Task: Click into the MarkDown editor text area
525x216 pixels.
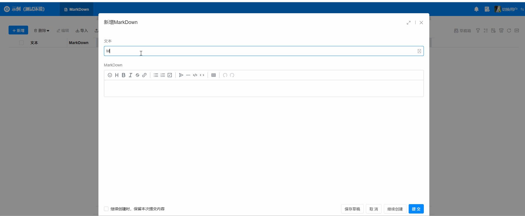Action: tap(264, 88)
